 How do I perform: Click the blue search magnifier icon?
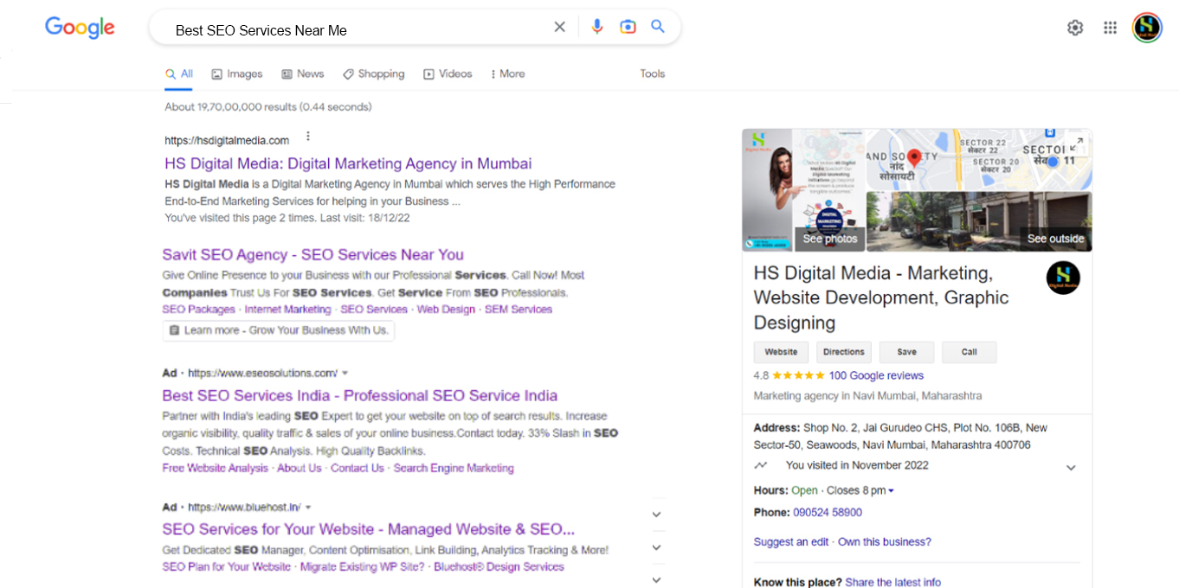click(x=657, y=27)
